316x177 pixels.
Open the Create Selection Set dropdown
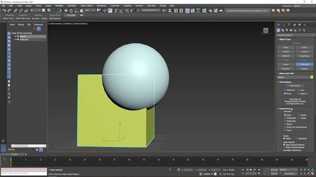click(151, 10)
